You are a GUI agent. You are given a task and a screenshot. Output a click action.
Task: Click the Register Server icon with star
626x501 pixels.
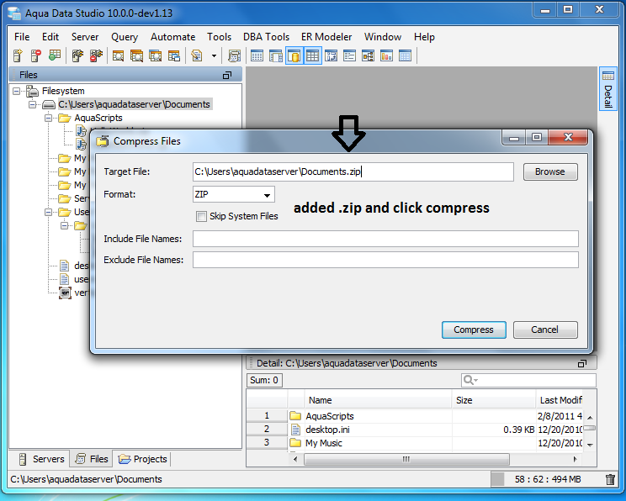(x=18, y=55)
